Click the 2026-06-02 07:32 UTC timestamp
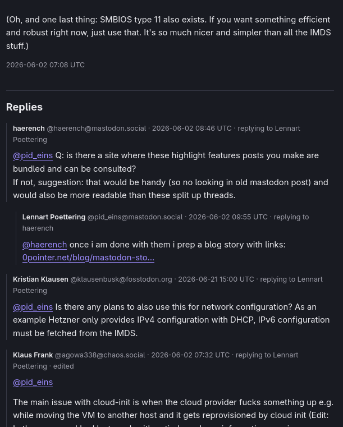Image resolution: width=343 pixels, height=427 pixels. [190, 355]
